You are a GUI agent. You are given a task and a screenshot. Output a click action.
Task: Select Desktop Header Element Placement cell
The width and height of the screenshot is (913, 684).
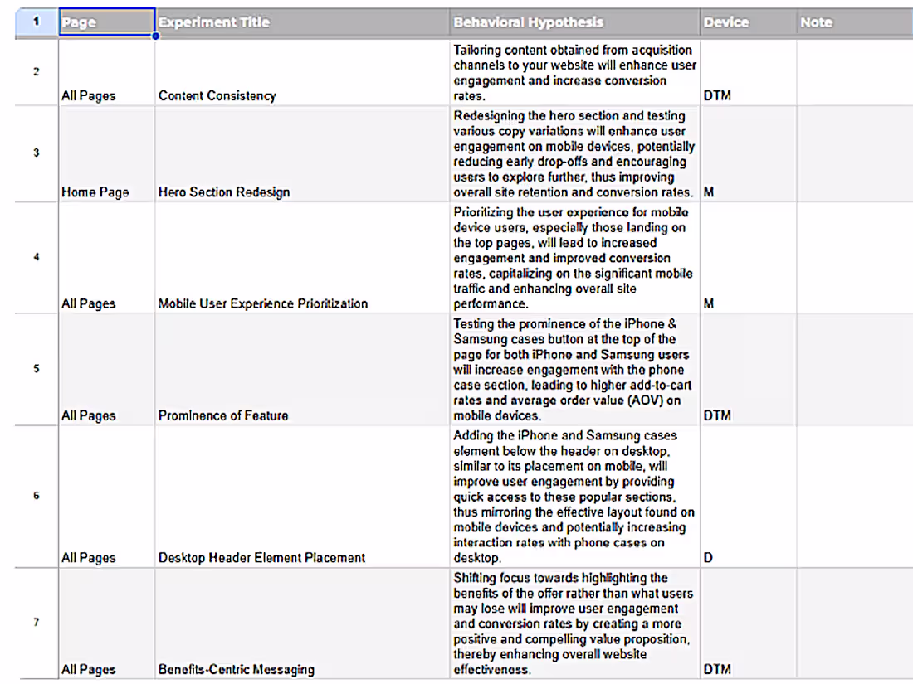(x=302, y=496)
